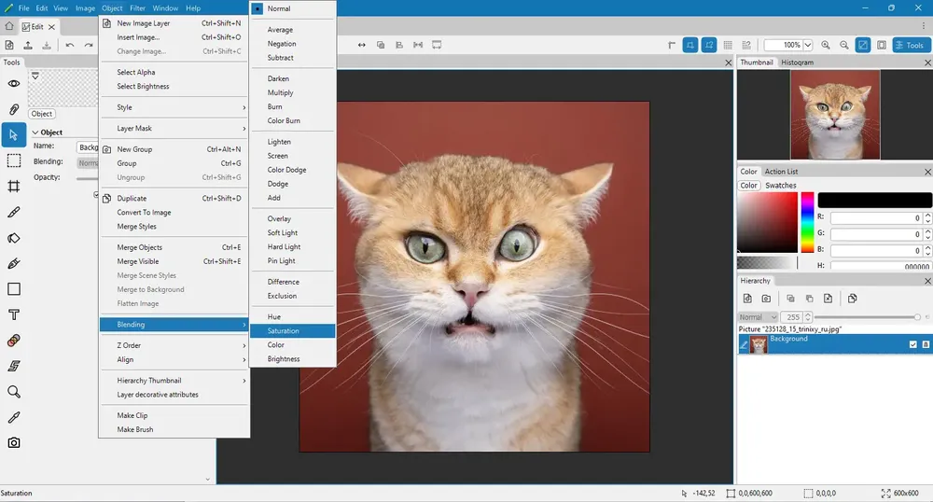Select the Magnifier zoom tool in Tools
This screenshot has width=933, height=502.
coord(14,391)
